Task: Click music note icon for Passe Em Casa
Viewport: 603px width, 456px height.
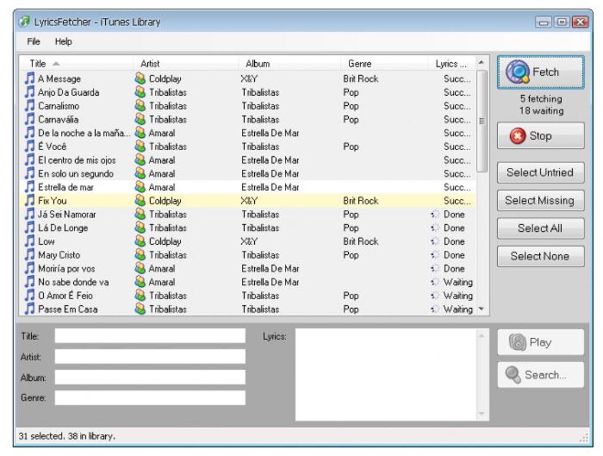Action: pos(30,309)
